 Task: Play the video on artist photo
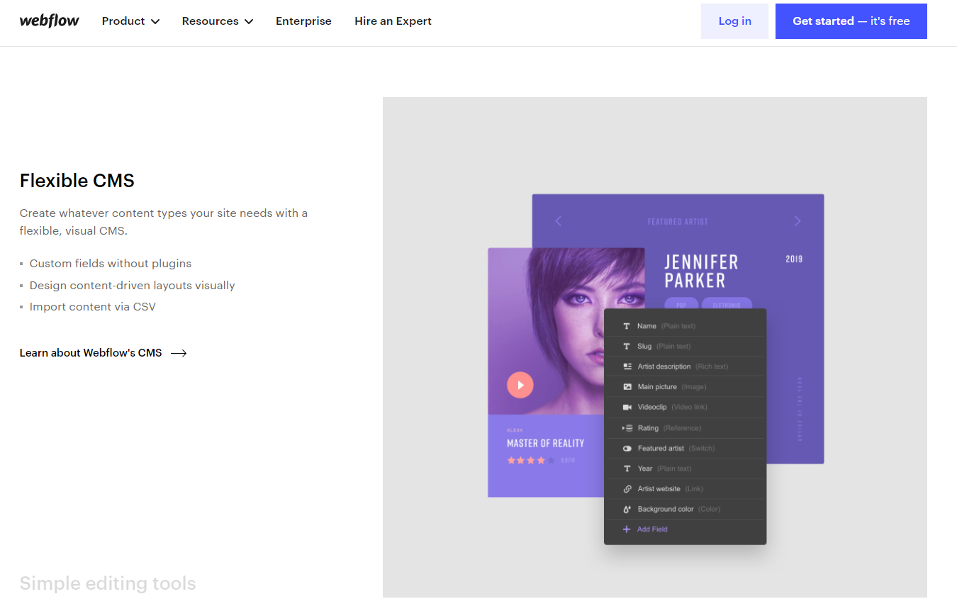[x=520, y=385]
